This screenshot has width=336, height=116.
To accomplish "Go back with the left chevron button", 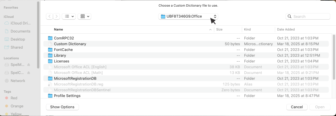I will coord(50,16).
